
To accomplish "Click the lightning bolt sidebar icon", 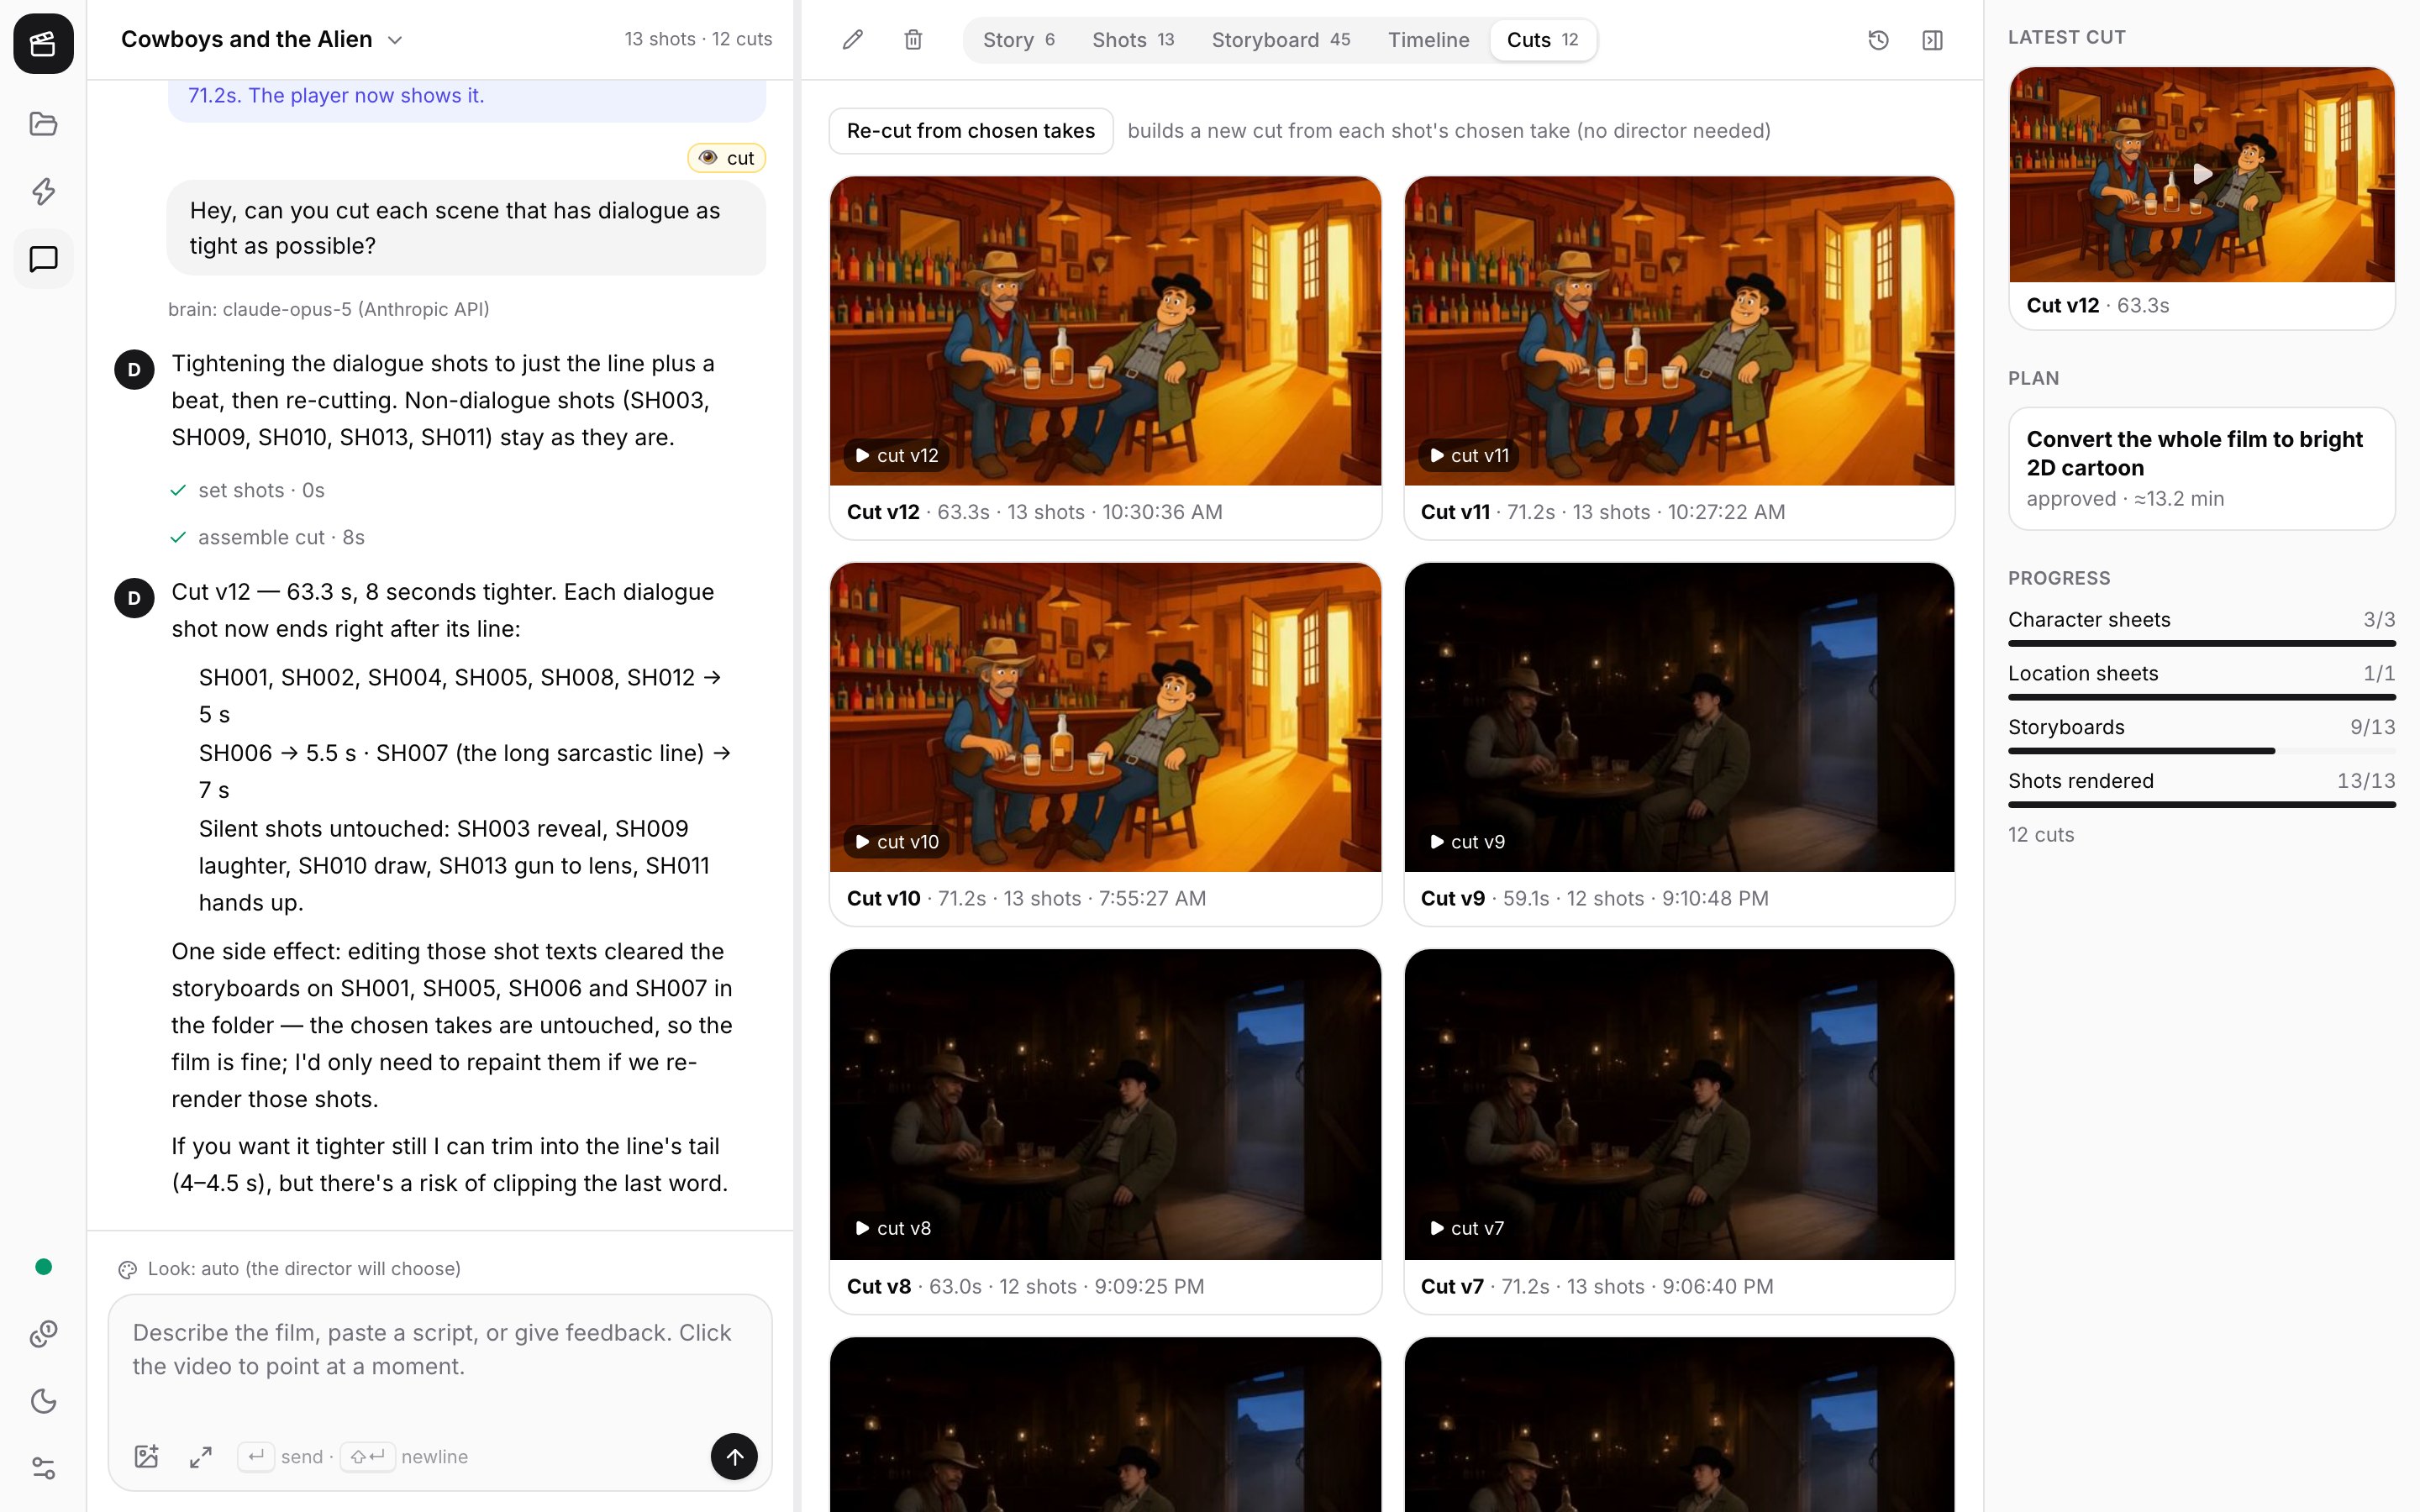I will pos(43,191).
